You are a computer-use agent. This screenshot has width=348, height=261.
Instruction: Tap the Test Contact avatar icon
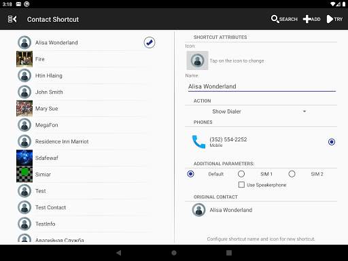(x=24, y=207)
